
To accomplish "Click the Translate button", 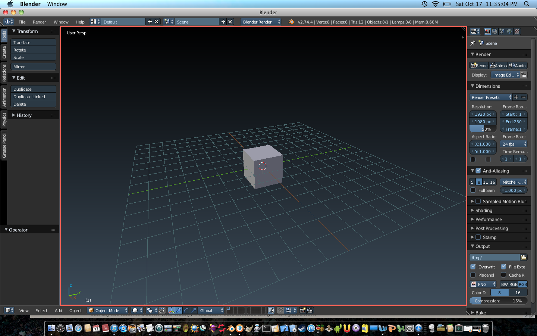I will [x=33, y=43].
